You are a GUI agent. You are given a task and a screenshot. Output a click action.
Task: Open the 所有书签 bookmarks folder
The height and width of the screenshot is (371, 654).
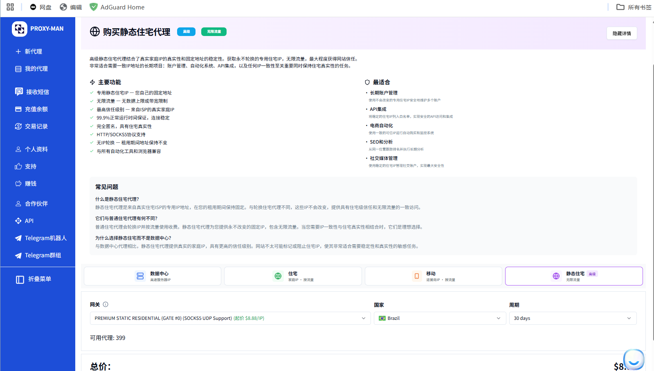coord(634,7)
